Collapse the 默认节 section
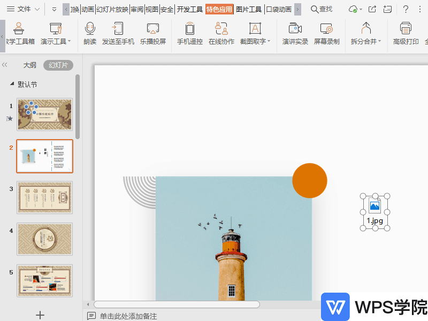Screen dimensions: 428x321 12,85
